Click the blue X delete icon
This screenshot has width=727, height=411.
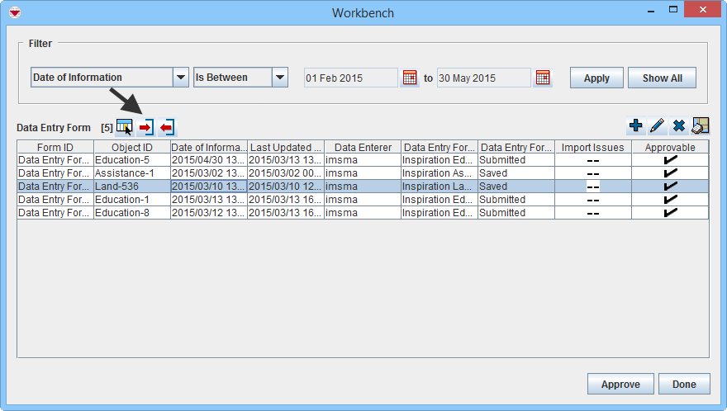[x=678, y=125]
